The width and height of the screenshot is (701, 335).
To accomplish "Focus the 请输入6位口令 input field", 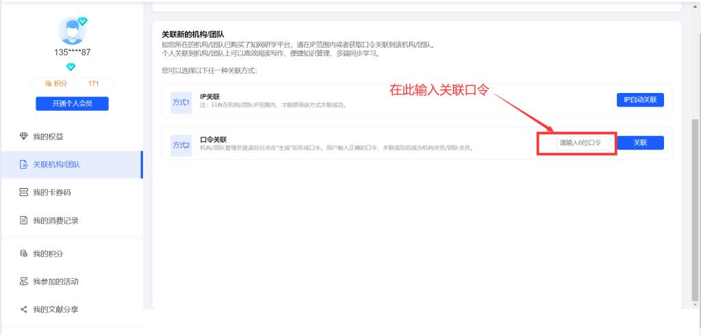I will (x=581, y=143).
